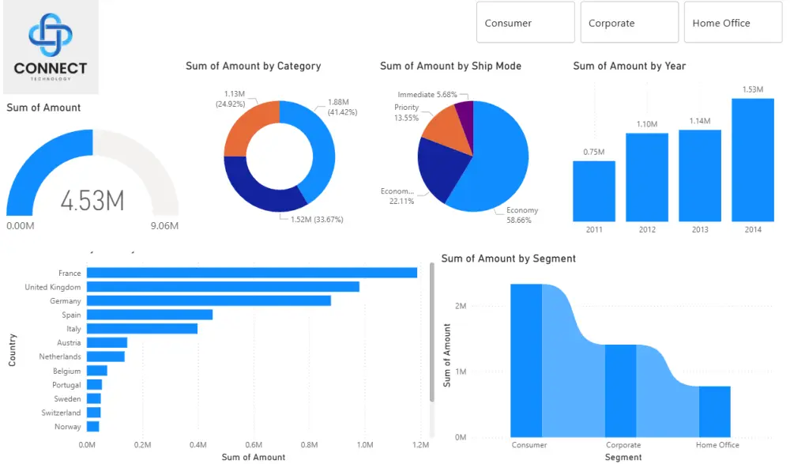Click the 'United Kingdom' axis label

[53, 287]
